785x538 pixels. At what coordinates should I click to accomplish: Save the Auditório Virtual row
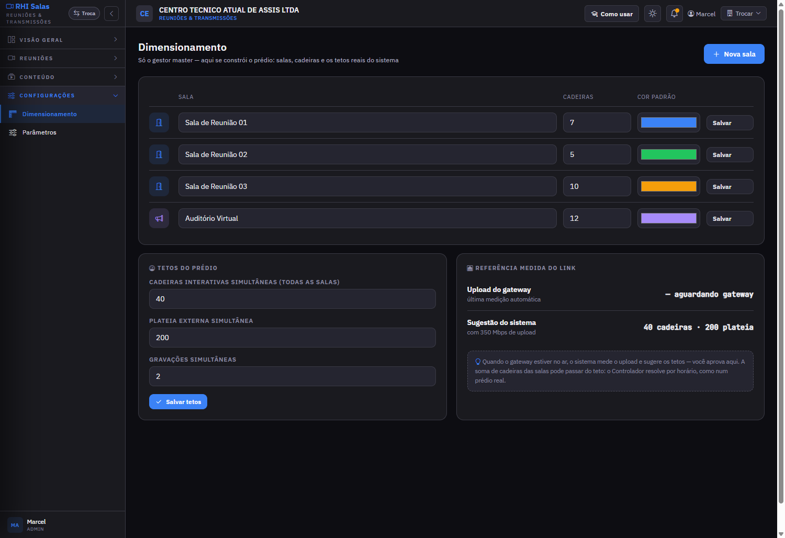click(x=730, y=219)
